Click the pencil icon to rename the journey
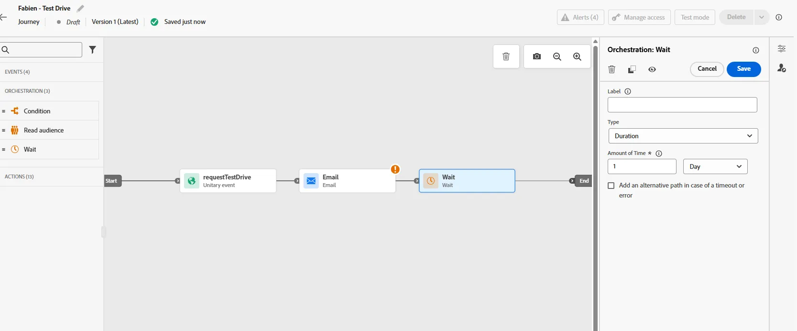Viewport: 797px width, 331px height. [80, 9]
